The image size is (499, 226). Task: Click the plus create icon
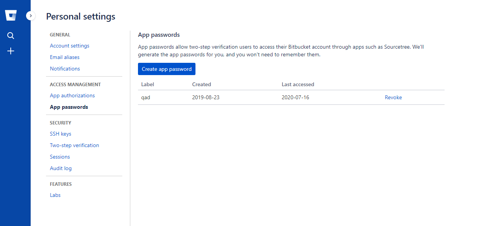click(x=11, y=51)
